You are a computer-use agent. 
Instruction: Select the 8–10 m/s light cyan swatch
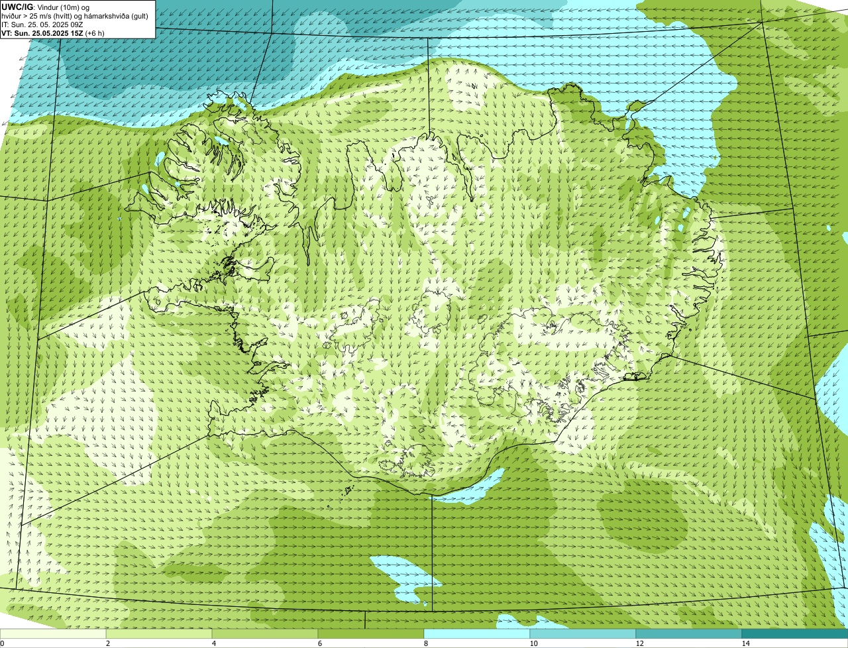(477, 633)
